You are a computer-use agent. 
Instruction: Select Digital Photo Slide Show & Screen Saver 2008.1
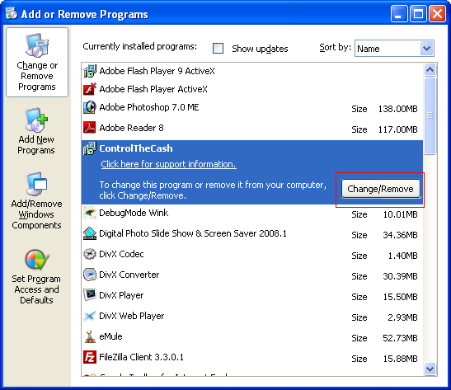click(x=252, y=234)
